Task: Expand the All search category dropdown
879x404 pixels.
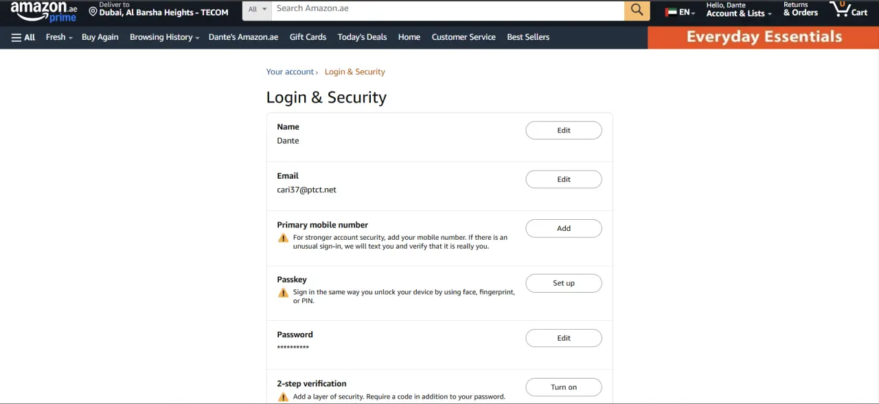Action: 258,10
